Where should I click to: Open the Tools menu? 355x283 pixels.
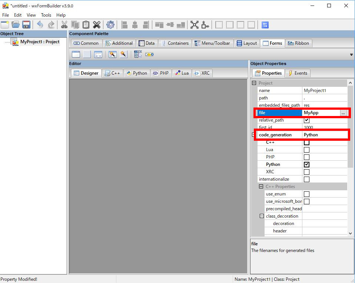click(46, 15)
